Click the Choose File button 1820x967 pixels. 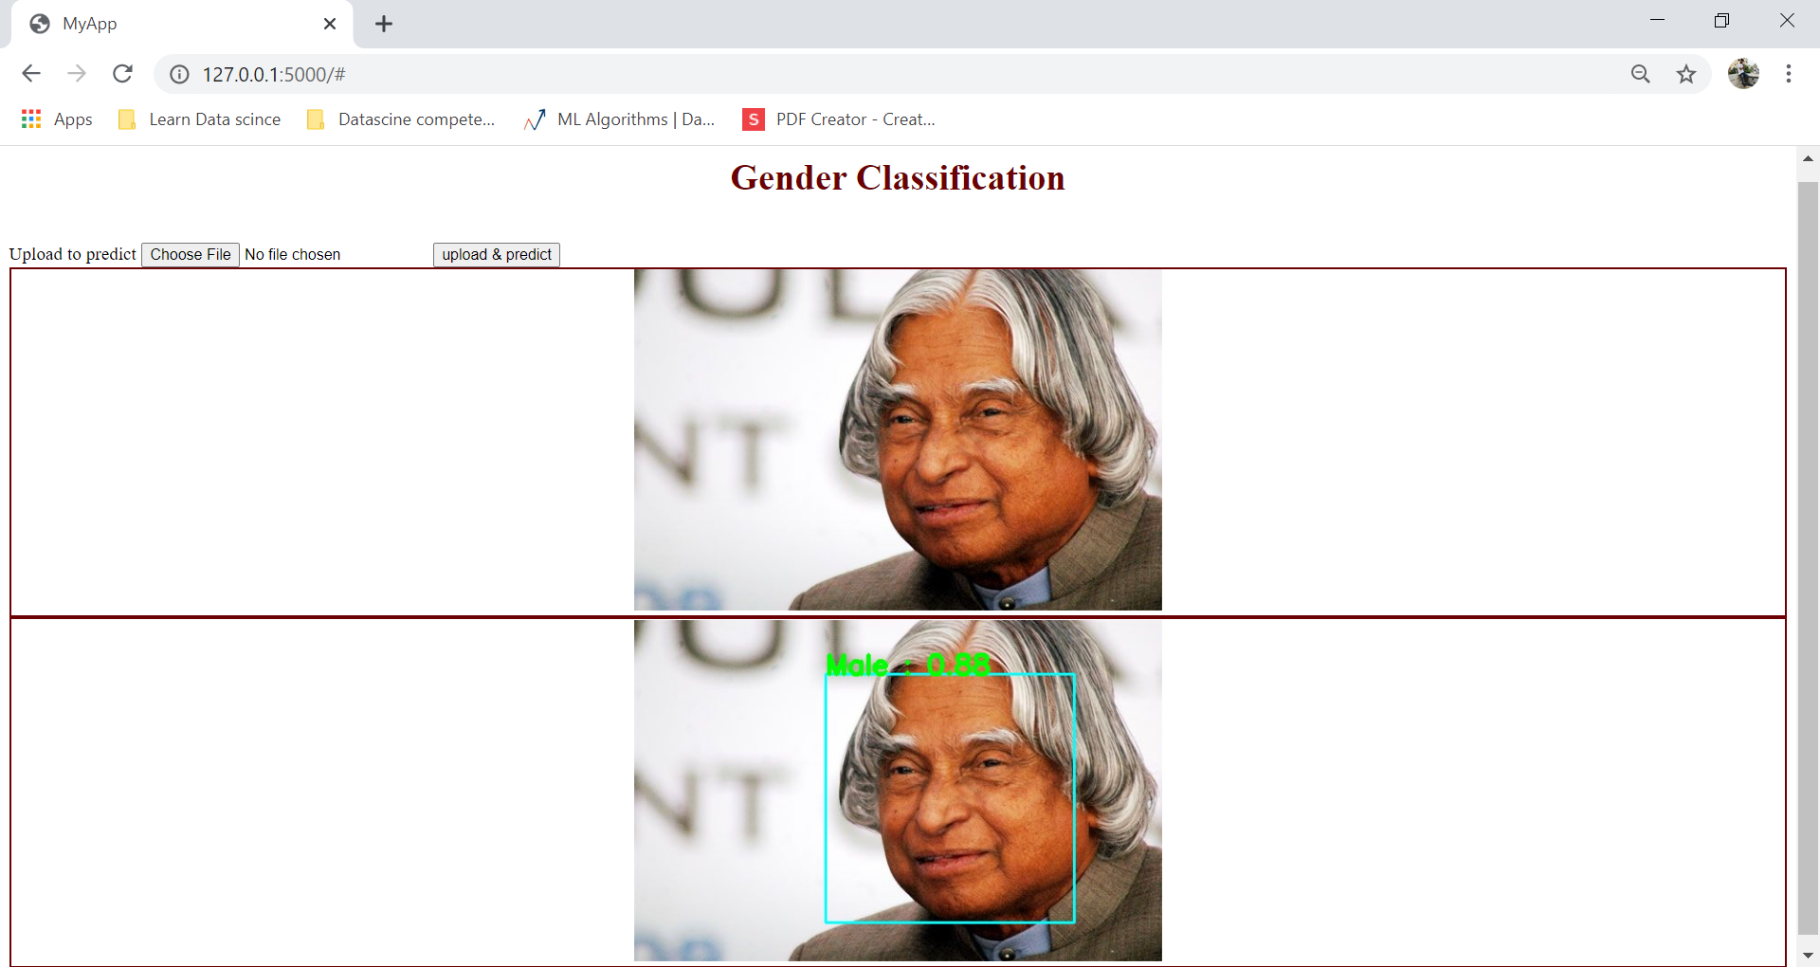point(190,254)
